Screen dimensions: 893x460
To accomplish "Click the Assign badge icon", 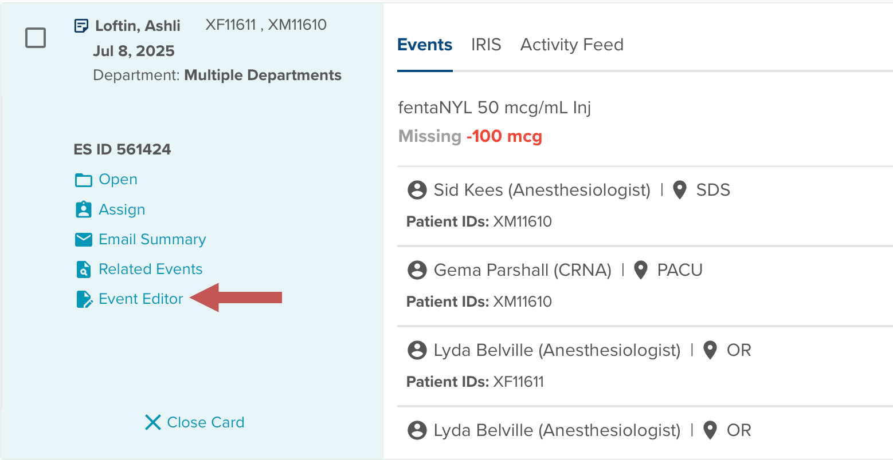I will pyautogui.click(x=84, y=209).
